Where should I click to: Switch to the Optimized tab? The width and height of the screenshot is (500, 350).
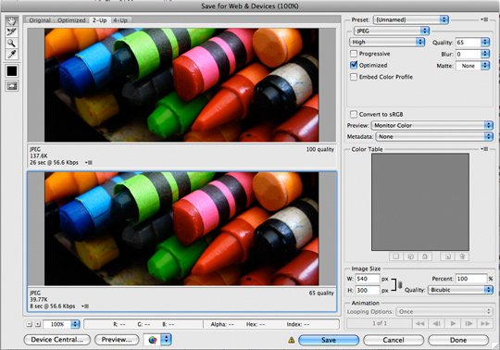(x=71, y=20)
